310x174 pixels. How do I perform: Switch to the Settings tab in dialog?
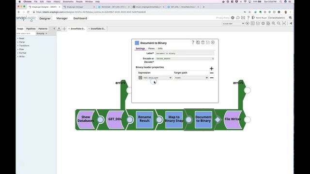coord(140,48)
